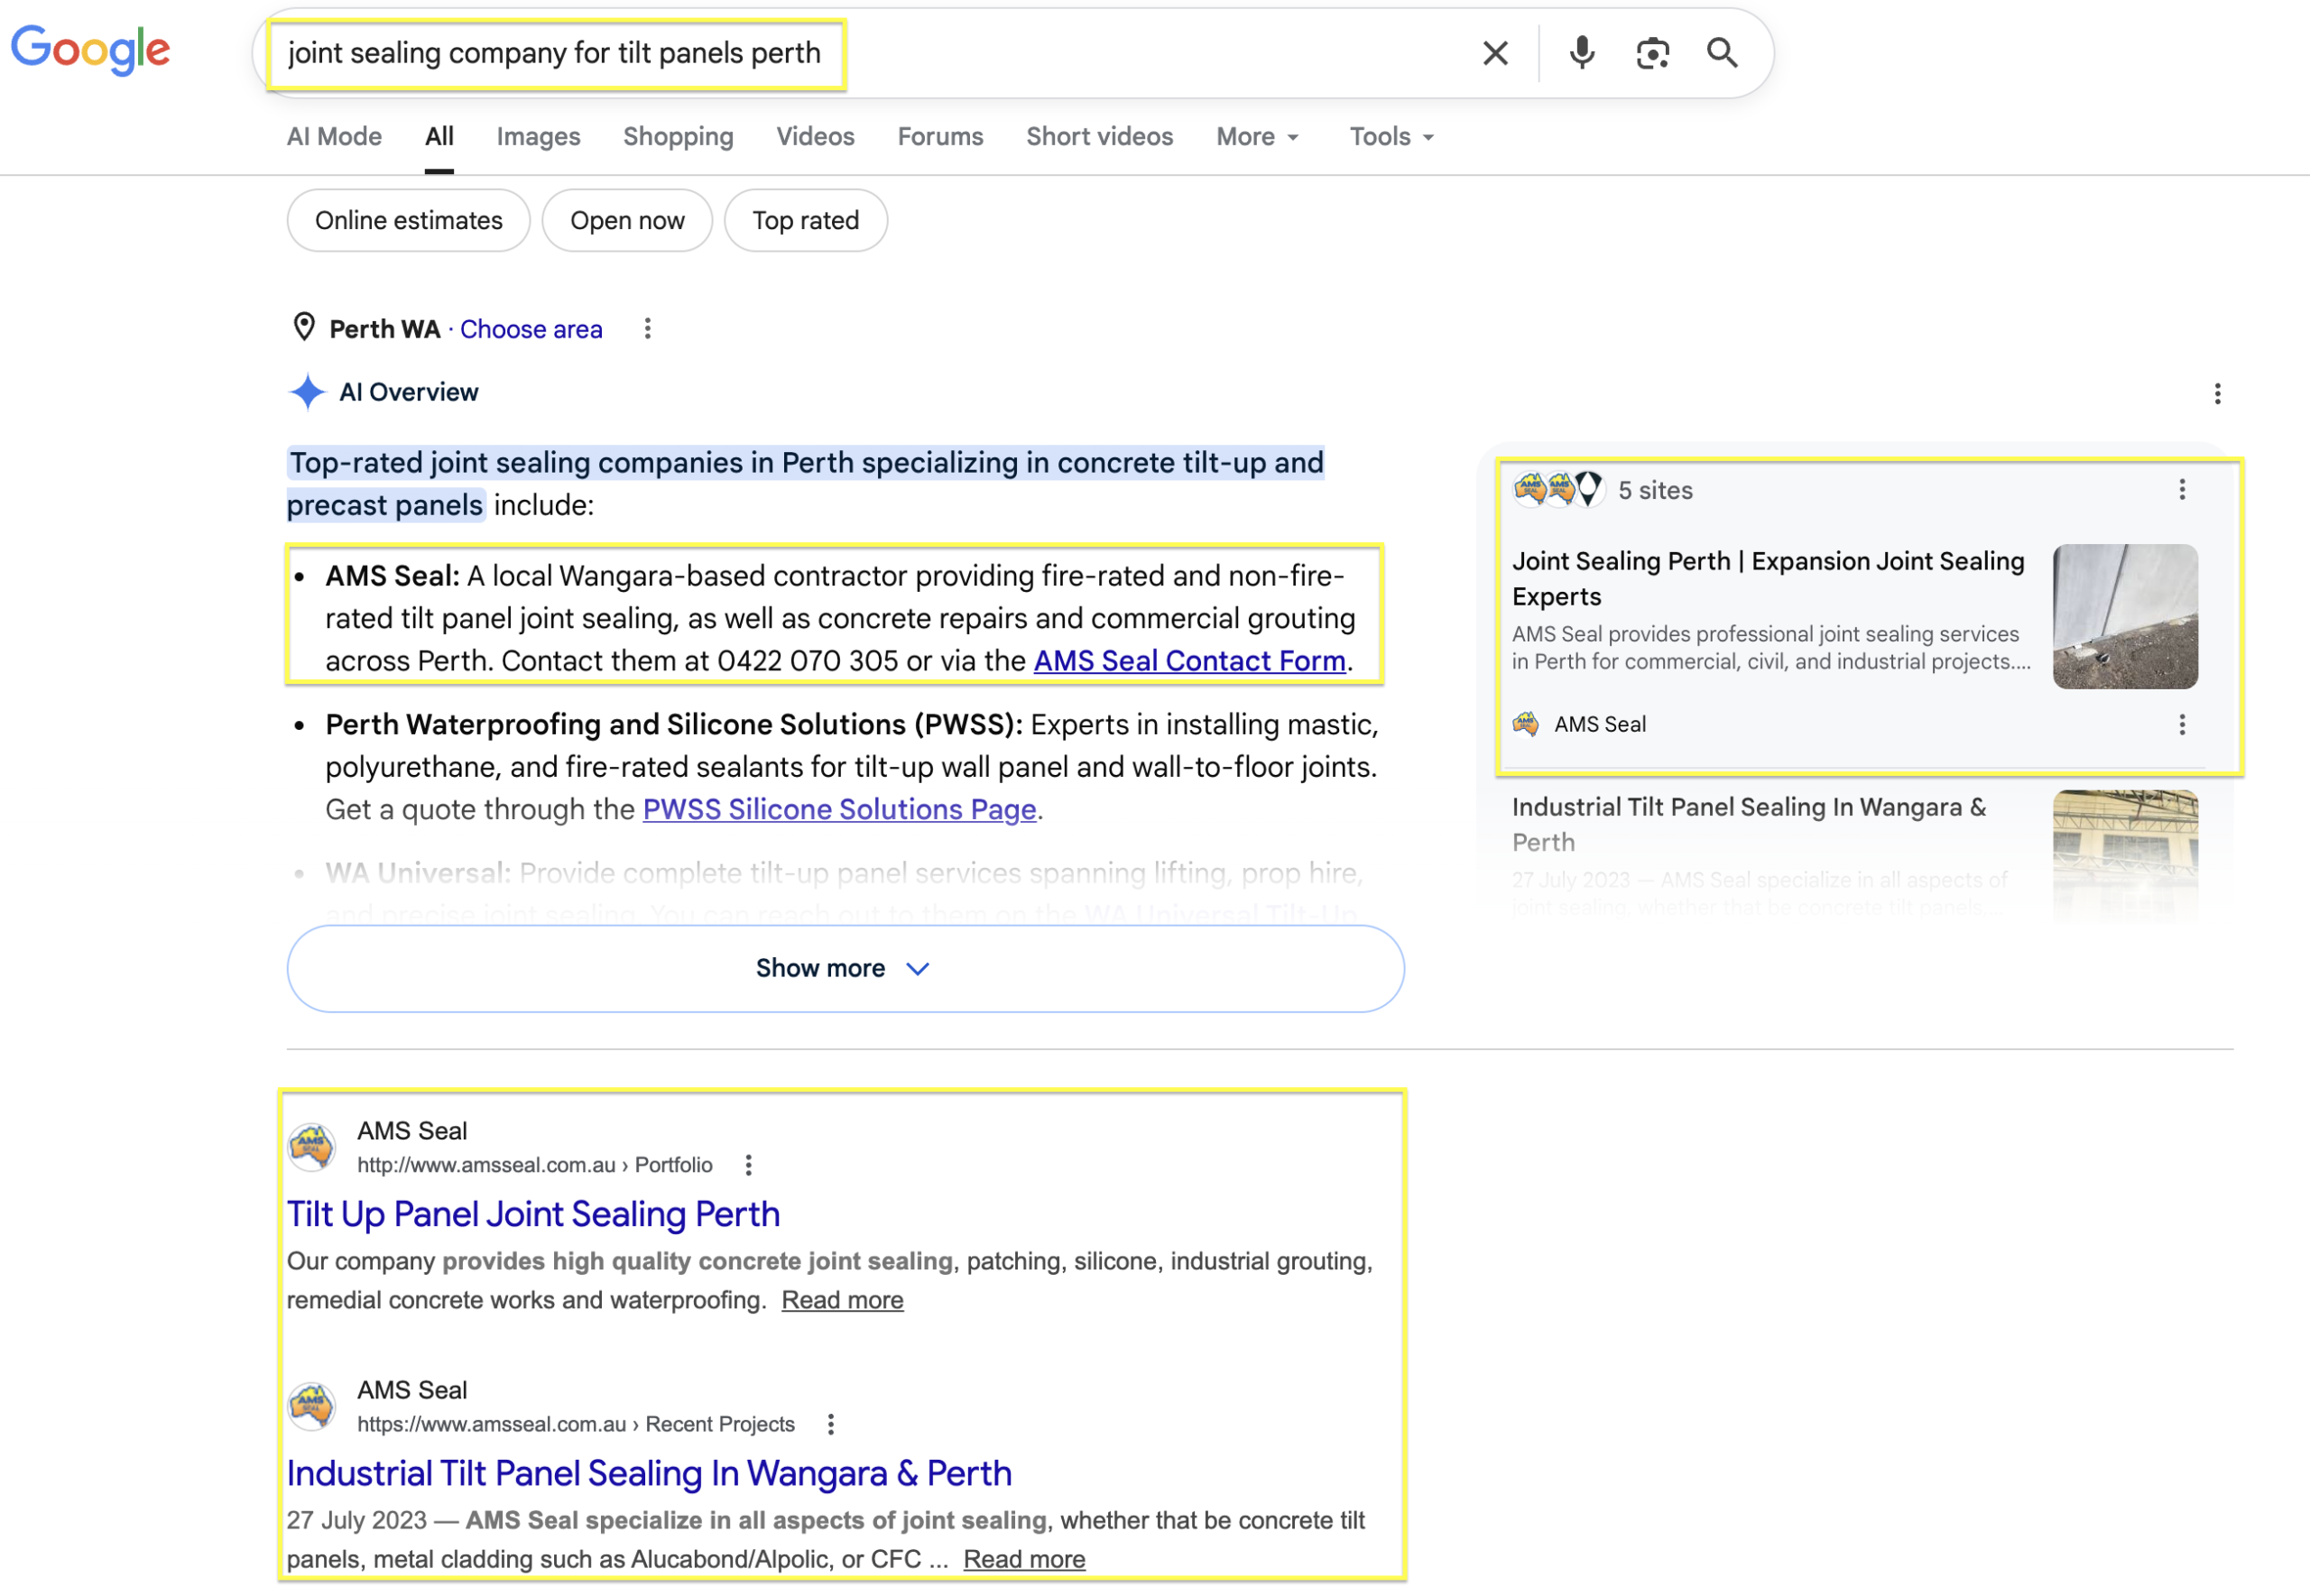
Task: Clear the search box with X
Action: point(1495,53)
